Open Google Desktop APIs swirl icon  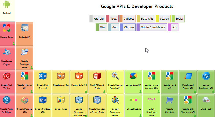coord(25,100)
